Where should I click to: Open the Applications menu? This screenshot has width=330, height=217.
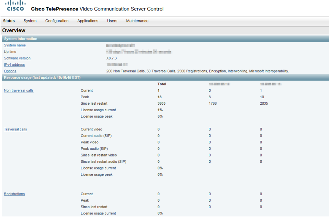[88, 21]
